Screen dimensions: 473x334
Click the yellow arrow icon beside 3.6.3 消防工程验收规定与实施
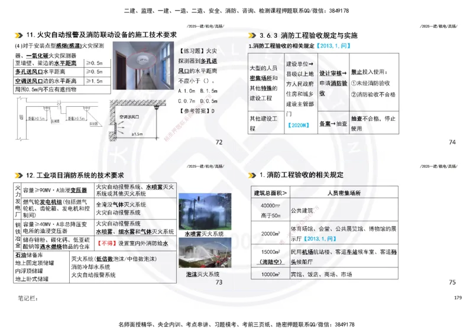coord(252,35)
